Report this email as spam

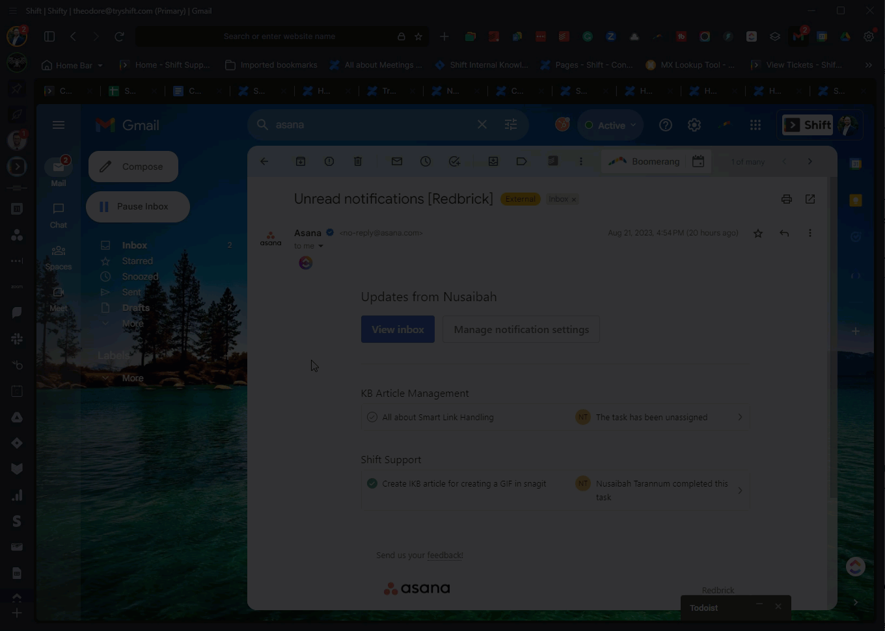pos(329,161)
